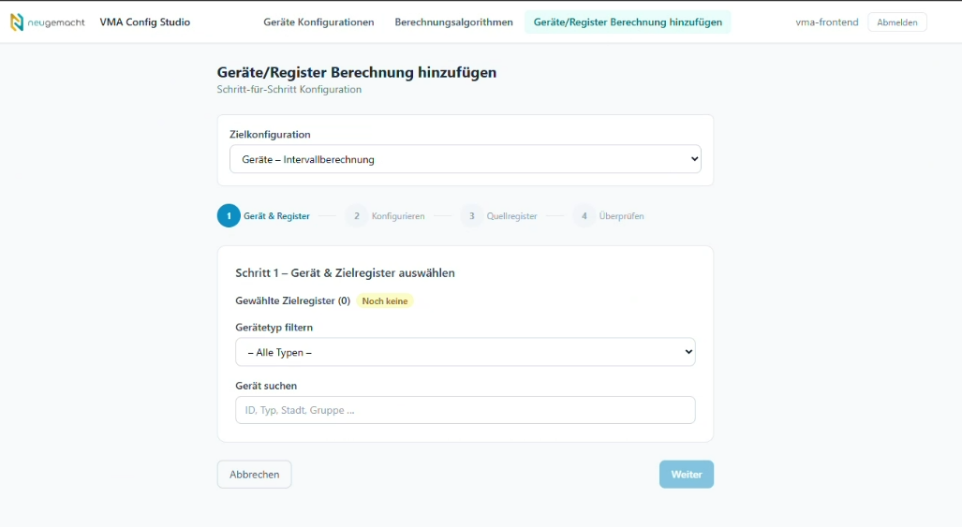Select the Geräte/Register Berechnung hinzufügen tab
This screenshot has width=962, height=527.
pyautogui.click(x=628, y=22)
